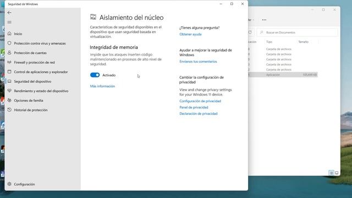
Task: Maximize the Seguridad de Windows window
Action: pos(232,4)
